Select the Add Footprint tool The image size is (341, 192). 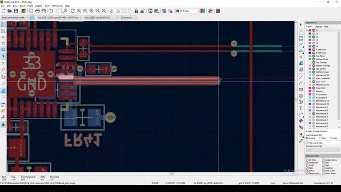click(301, 38)
